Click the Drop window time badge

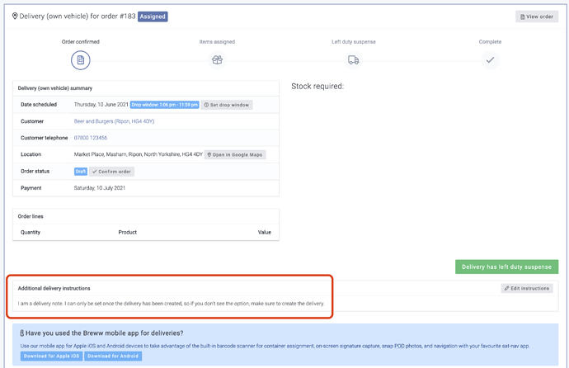pyautogui.click(x=164, y=105)
